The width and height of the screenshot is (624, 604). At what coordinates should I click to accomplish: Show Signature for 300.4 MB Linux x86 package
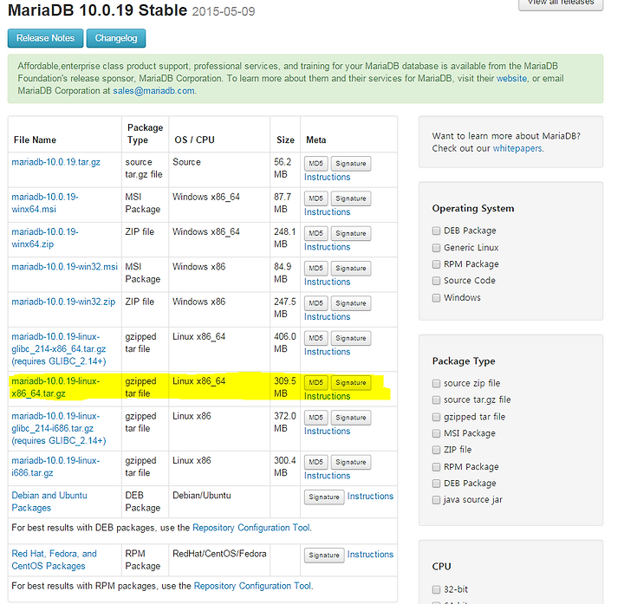[351, 463]
